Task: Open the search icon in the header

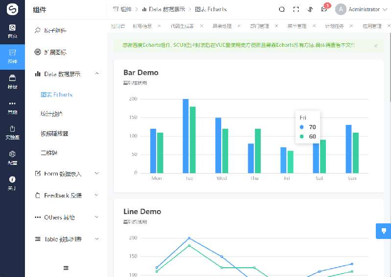Action: click(x=281, y=9)
